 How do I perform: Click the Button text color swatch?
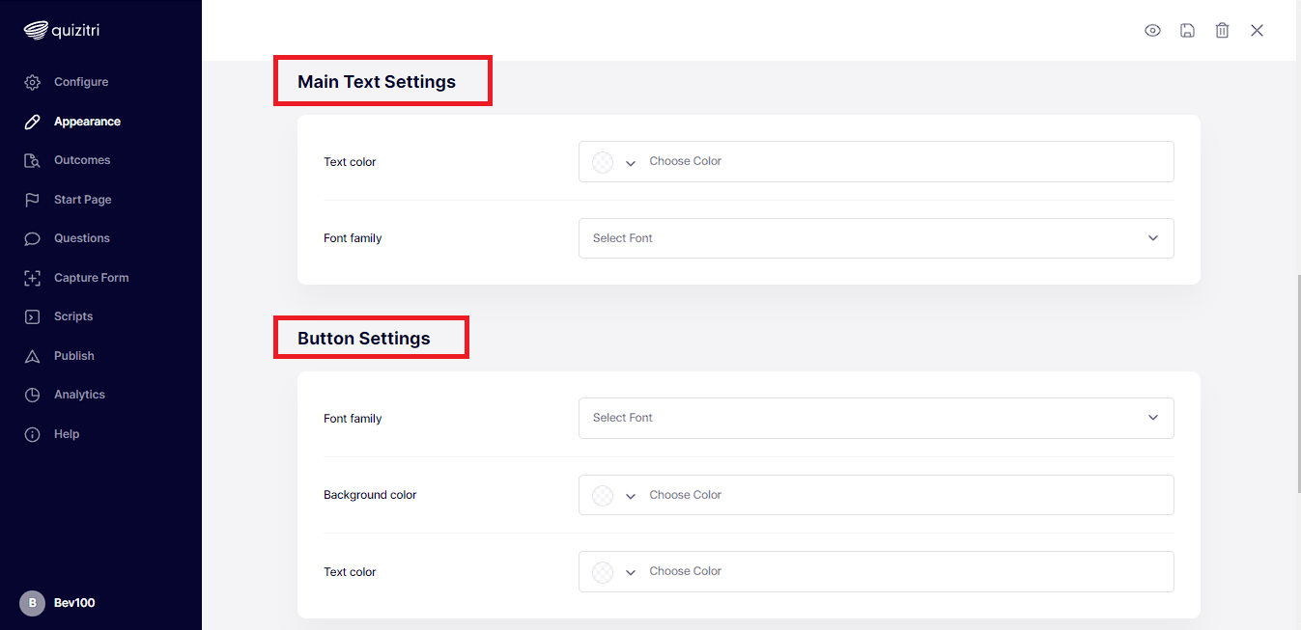click(x=603, y=572)
